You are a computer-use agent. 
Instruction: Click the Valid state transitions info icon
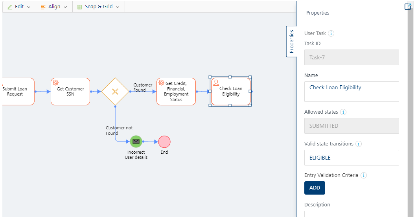[x=359, y=144]
